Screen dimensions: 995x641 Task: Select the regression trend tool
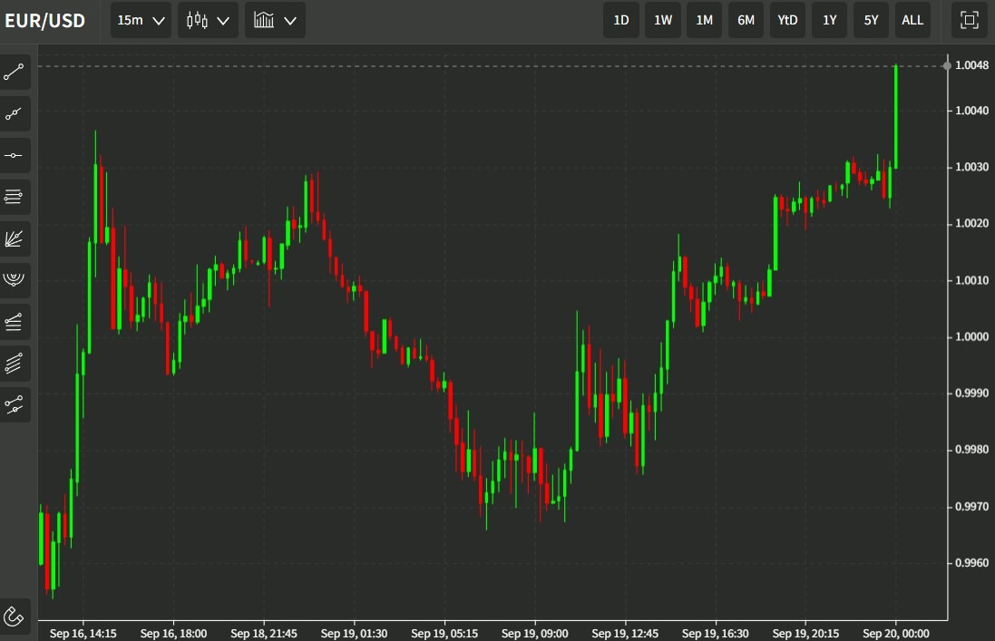tap(14, 405)
